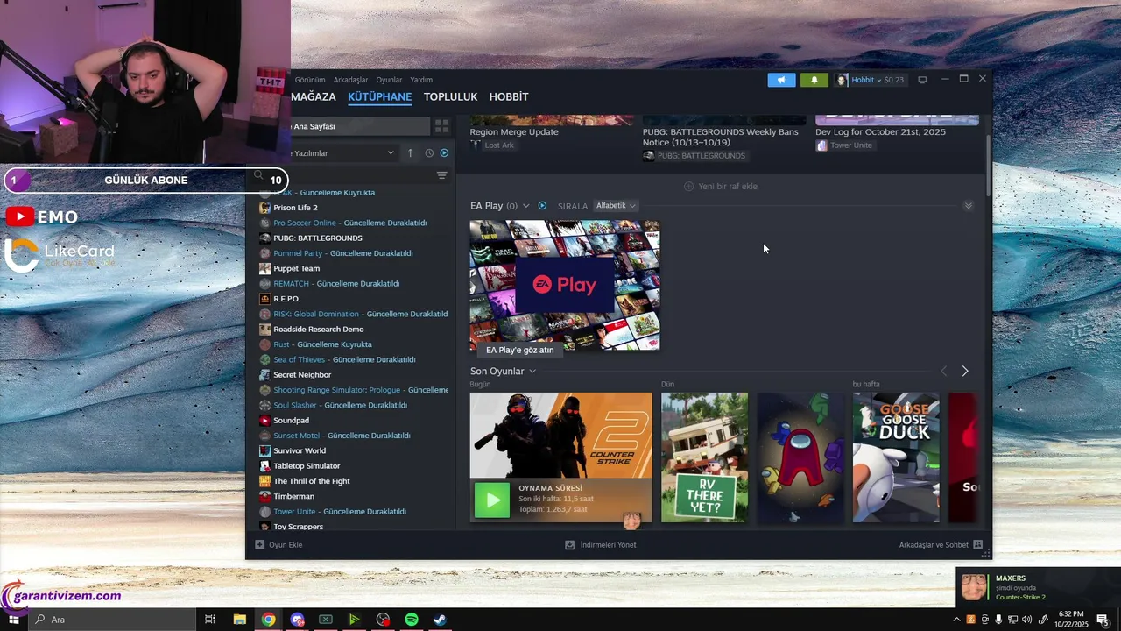Click EA Play'e göz atın button
Viewport: 1121px width, 631px height.
(x=520, y=350)
